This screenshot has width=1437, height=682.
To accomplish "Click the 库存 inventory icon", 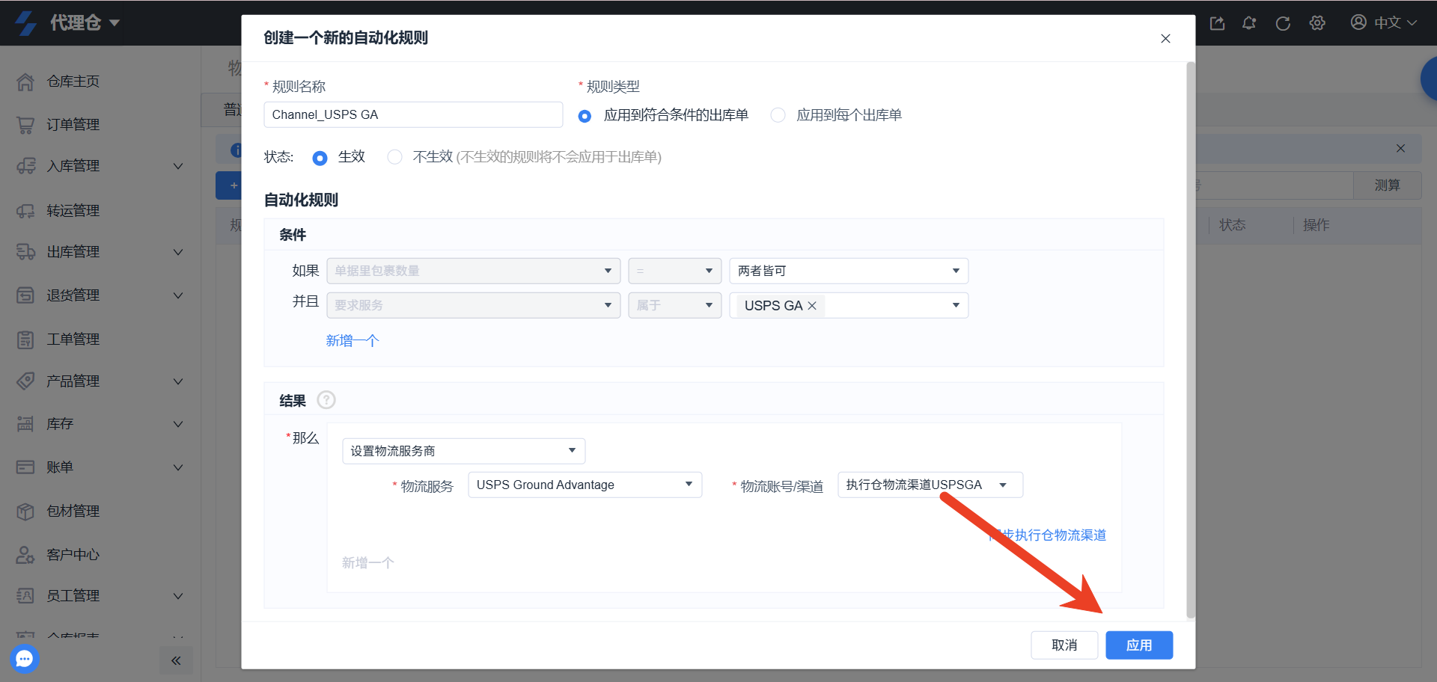I will [x=25, y=424].
